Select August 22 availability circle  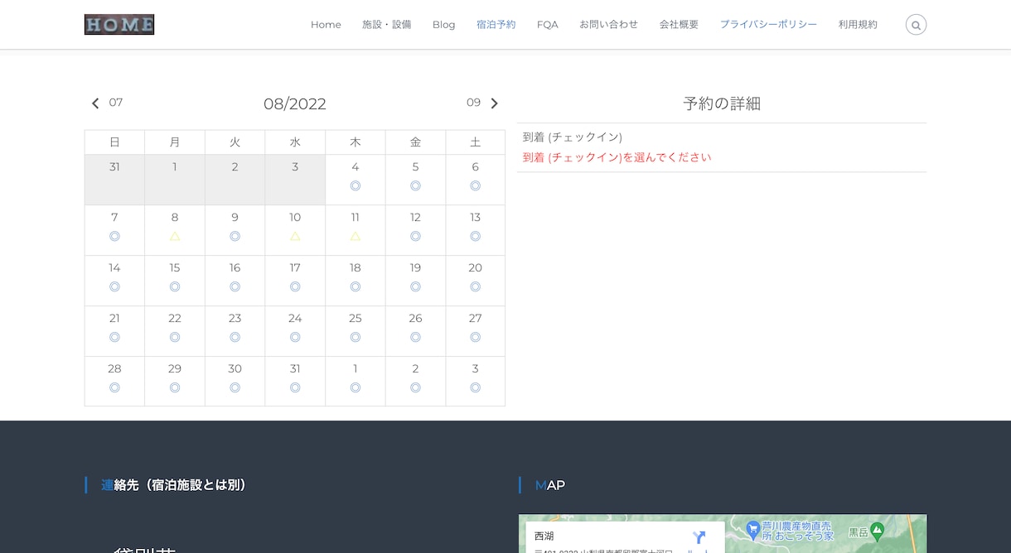point(175,338)
